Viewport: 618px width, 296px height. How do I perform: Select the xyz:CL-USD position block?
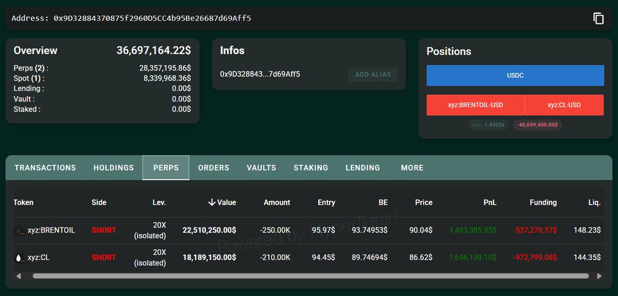click(x=564, y=105)
